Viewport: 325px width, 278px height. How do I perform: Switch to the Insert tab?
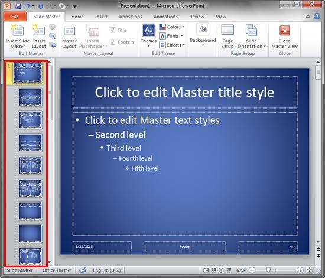click(x=101, y=17)
